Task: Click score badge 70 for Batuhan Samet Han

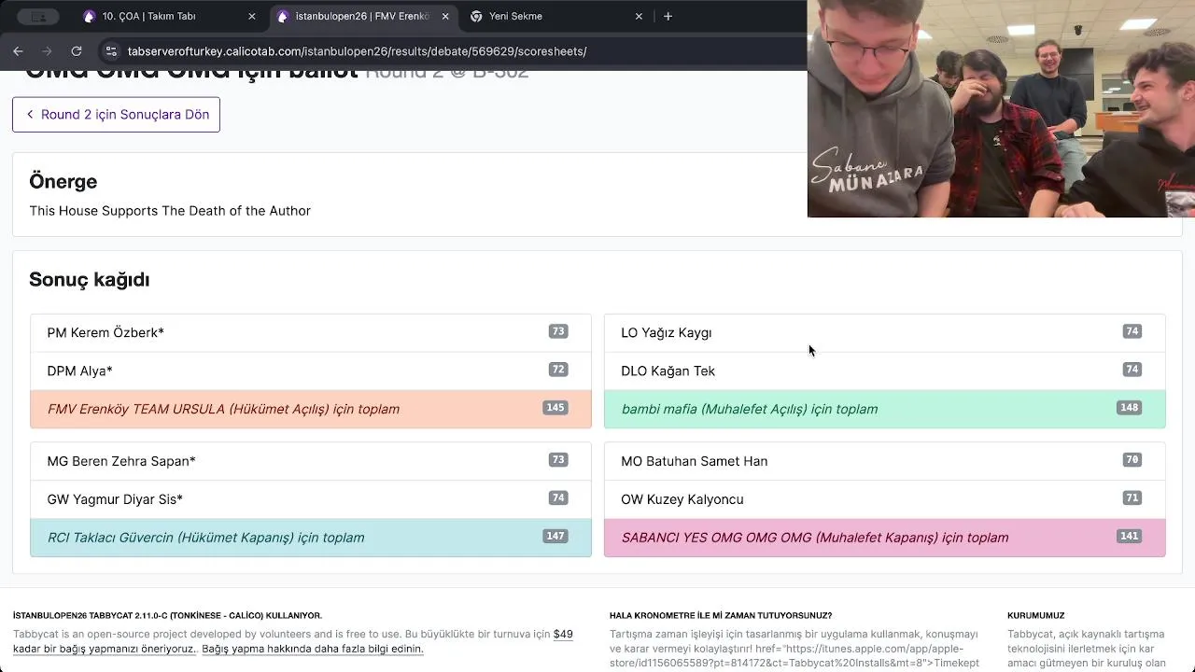Action: [x=1132, y=460]
